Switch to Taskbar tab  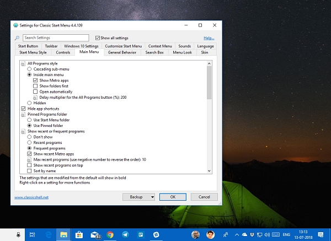[x=51, y=46]
